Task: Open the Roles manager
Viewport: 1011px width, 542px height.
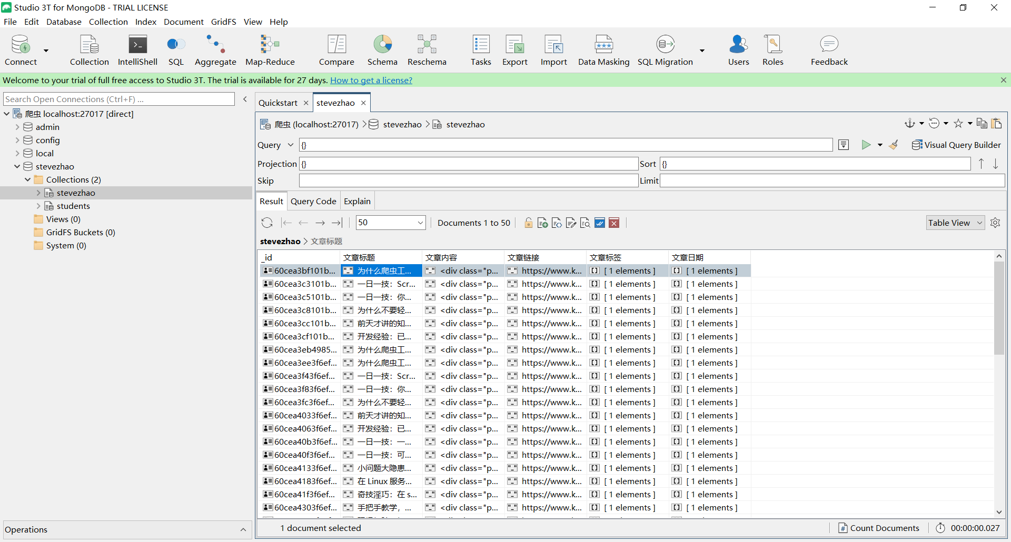Action: [772, 50]
